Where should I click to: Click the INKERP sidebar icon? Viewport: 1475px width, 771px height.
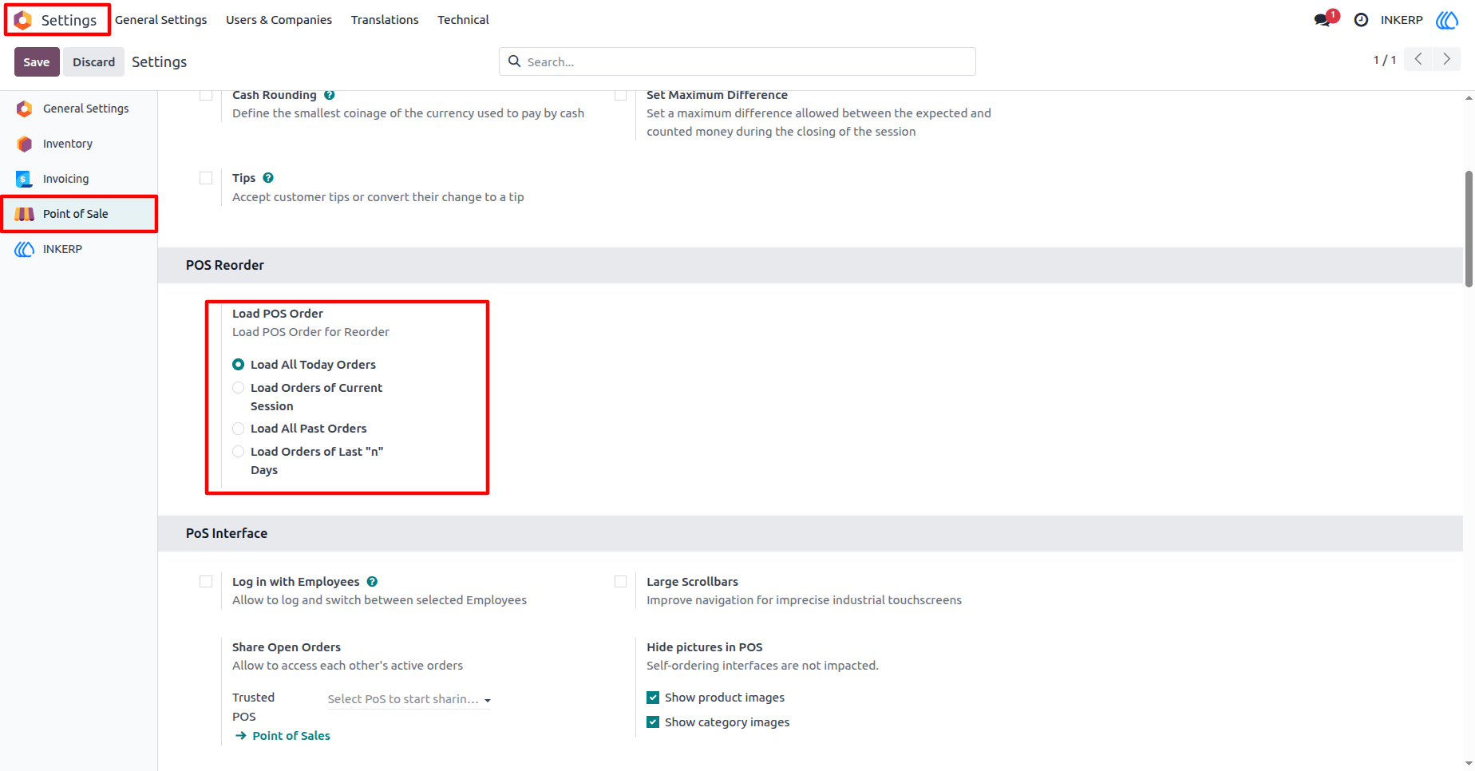(25, 249)
